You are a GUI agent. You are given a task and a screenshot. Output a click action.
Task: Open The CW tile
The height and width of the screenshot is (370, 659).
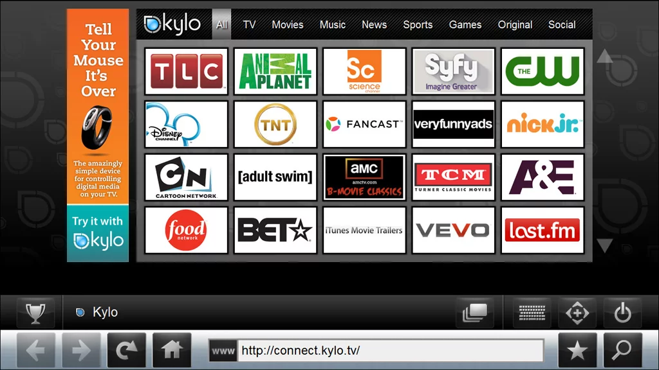(x=543, y=71)
